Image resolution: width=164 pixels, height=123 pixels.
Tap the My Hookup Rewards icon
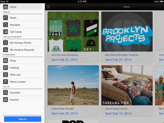[5, 50]
